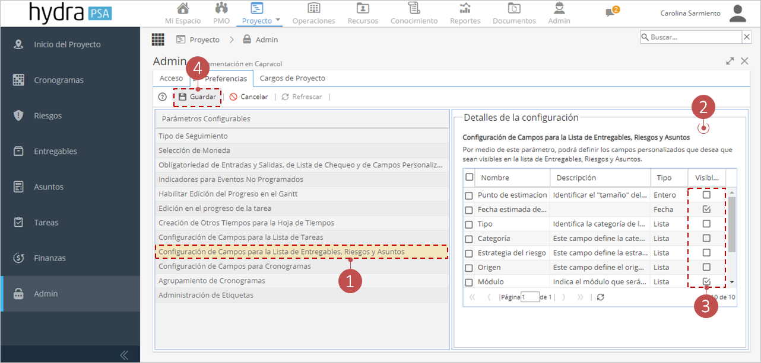This screenshot has height=363, width=761.
Task: Toggle Visible for Fecha estimada
Action: pyautogui.click(x=706, y=209)
